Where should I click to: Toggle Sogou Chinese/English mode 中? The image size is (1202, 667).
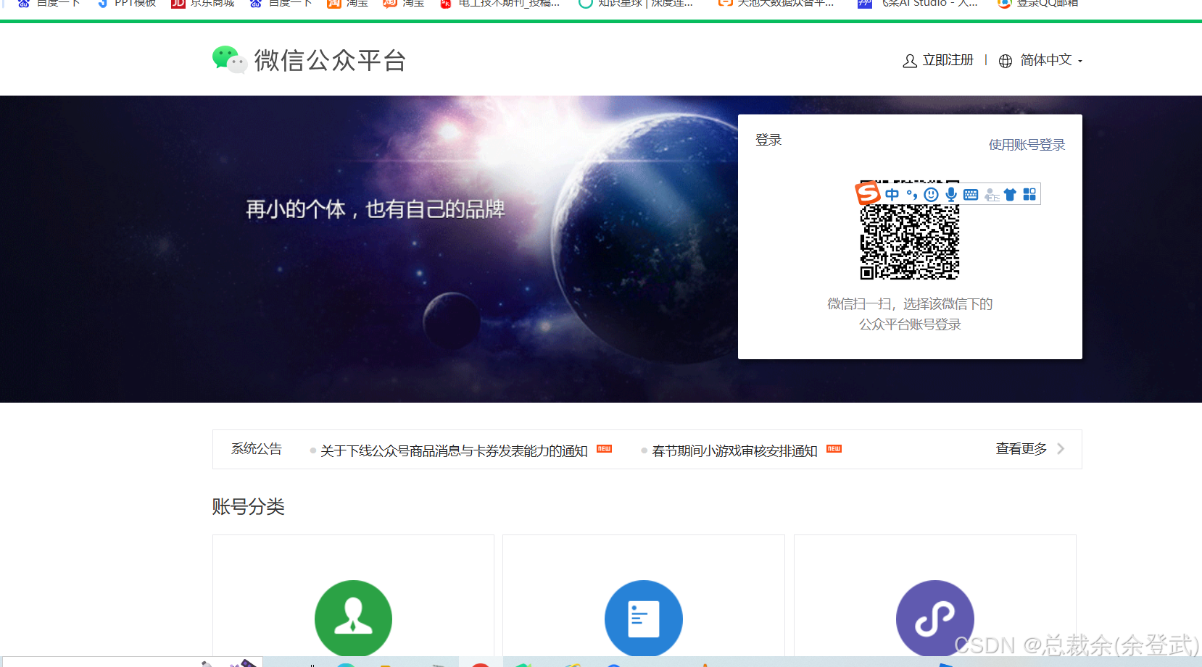[x=892, y=194]
